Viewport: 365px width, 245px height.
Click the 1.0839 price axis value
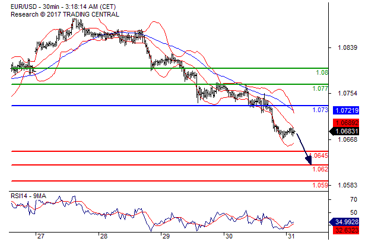coord(348,47)
